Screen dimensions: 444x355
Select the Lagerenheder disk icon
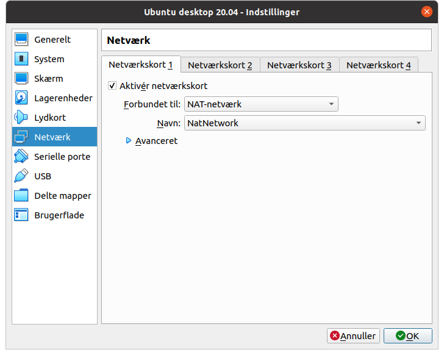pyautogui.click(x=21, y=98)
